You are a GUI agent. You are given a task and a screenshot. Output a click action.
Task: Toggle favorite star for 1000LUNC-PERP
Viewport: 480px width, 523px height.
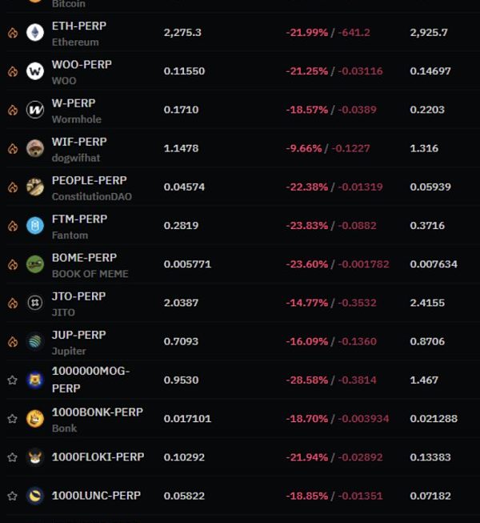coord(12,496)
